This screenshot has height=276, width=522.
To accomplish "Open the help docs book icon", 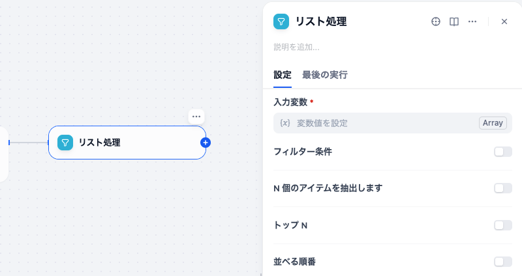I will pyautogui.click(x=454, y=21).
